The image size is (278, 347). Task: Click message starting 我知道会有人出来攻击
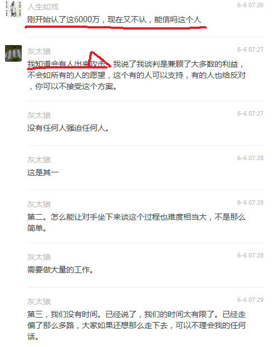136,75
